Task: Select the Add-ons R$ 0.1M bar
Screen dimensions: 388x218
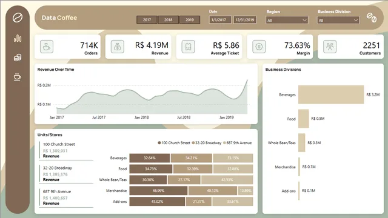Action: point(299,191)
